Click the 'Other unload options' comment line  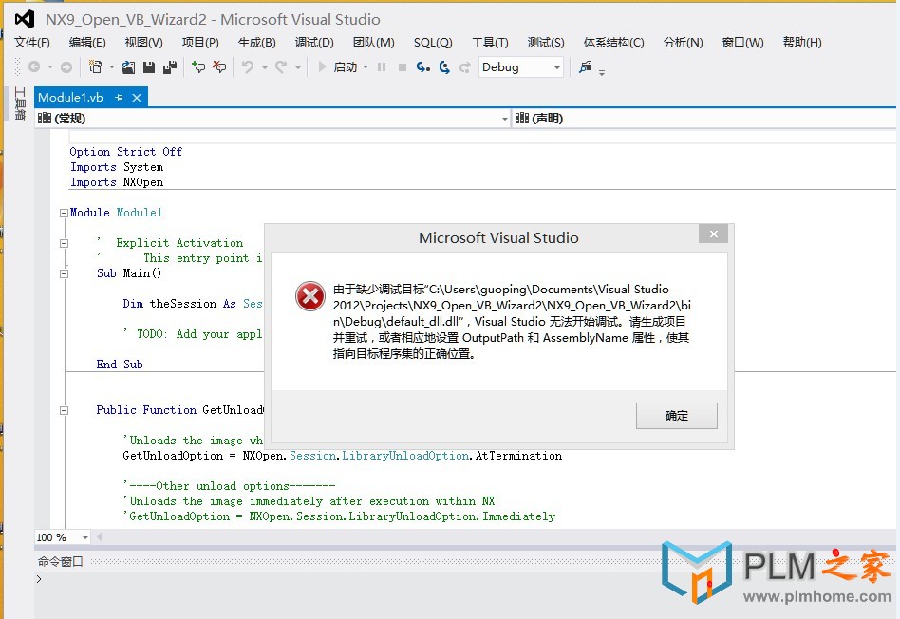click(229, 486)
